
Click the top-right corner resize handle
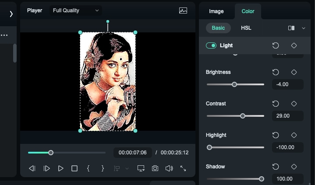(x=135, y=32)
